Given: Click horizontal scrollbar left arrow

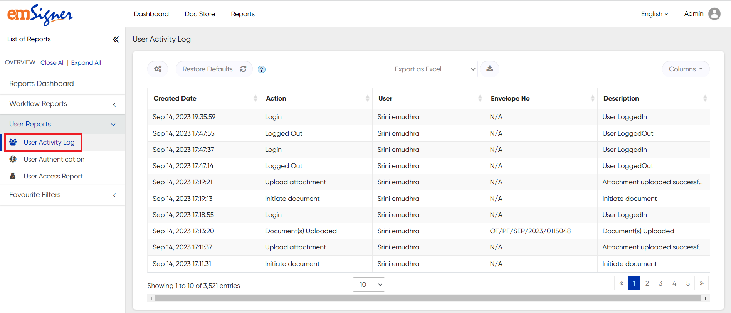Looking at the screenshot, I should tap(151, 298).
